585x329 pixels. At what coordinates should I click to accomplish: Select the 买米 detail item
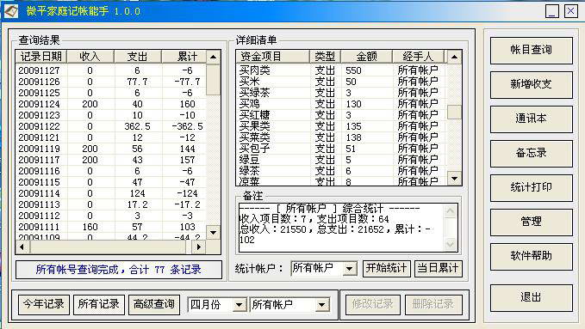(x=341, y=81)
